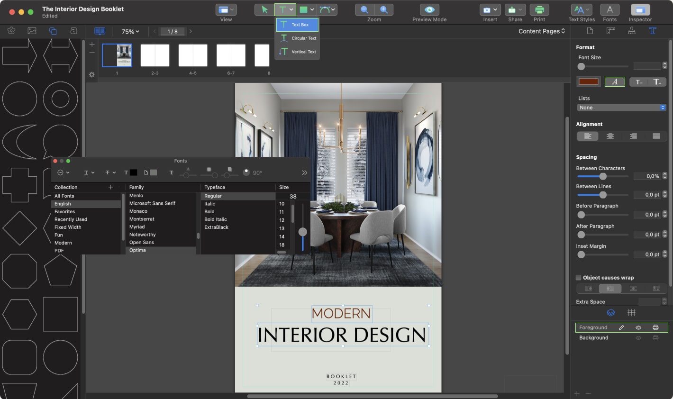Open the zoom percentage dropdown showing 75%

point(129,31)
